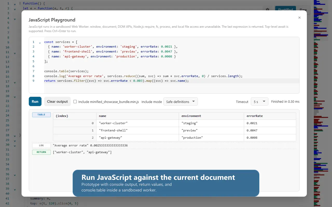332x207 pixels.
Task: Collapse code fold arrow on playground line 1
Action: tap(40, 43)
